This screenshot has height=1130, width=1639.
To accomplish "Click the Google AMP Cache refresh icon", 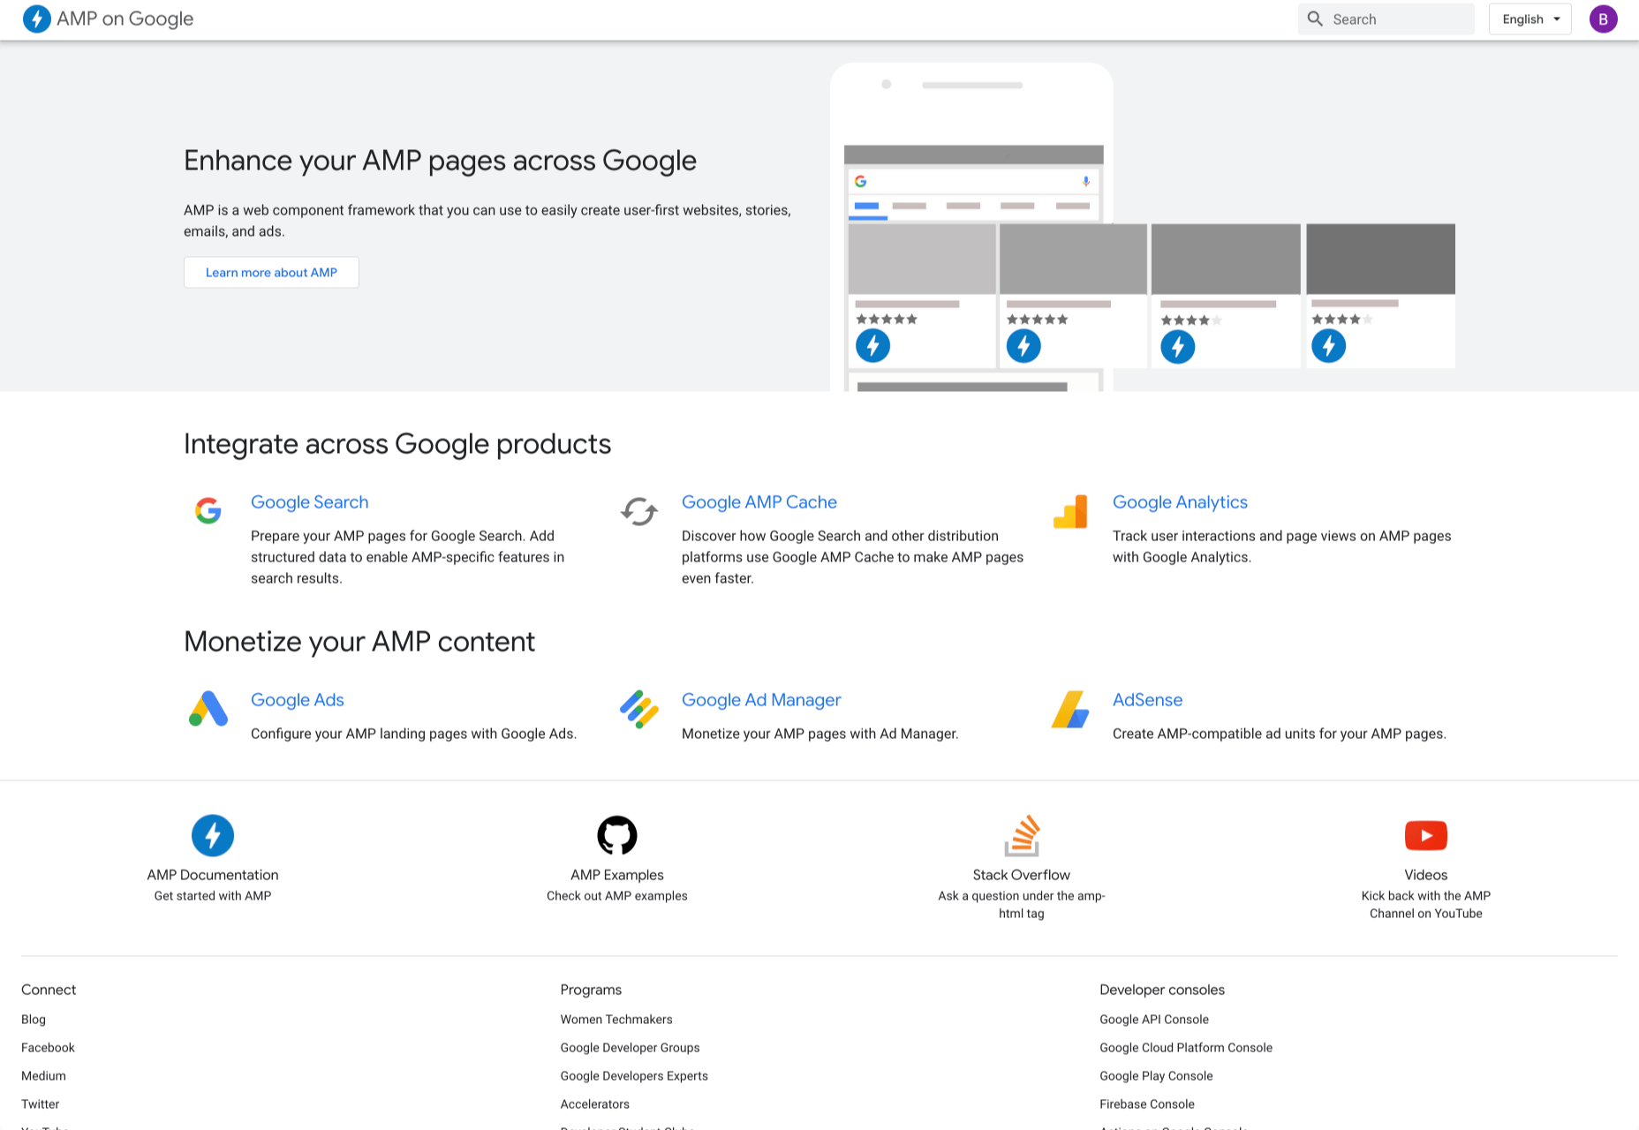I will coord(639,510).
